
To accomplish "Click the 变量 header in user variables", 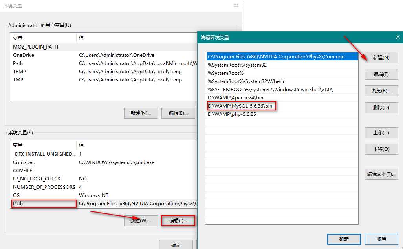I will tap(43, 38).
